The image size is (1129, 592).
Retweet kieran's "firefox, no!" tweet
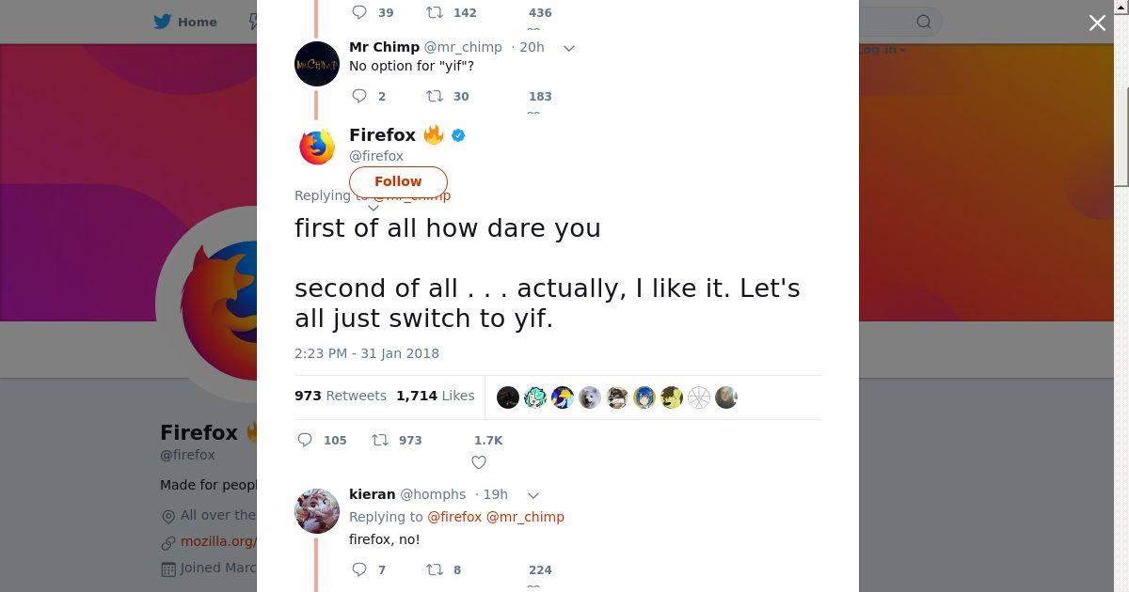pos(434,569)
